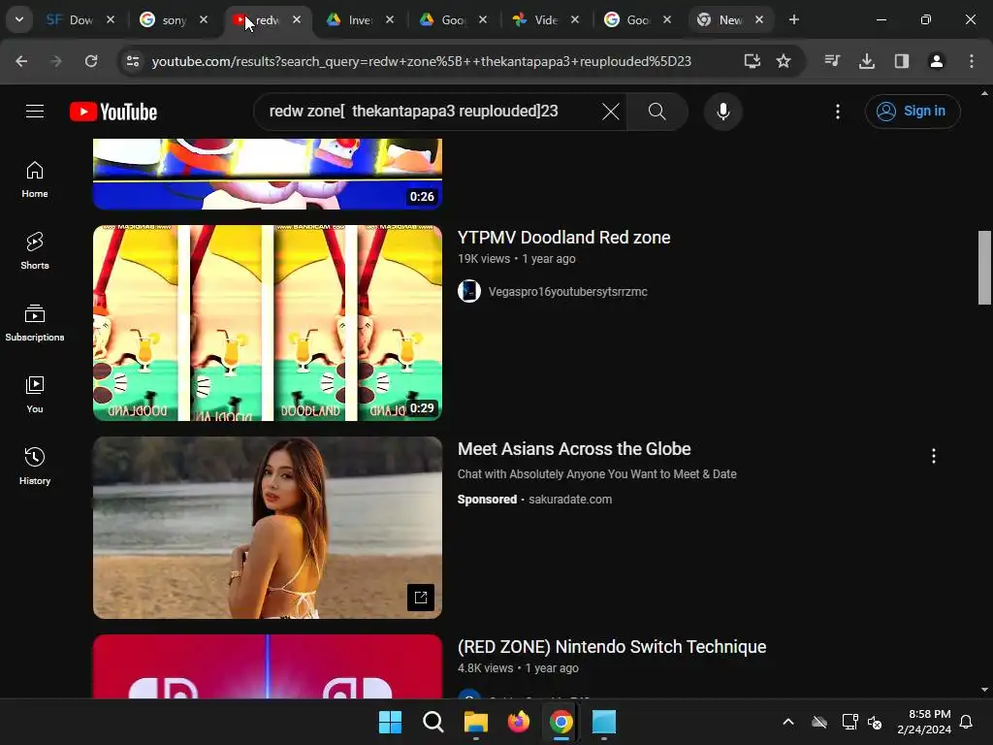Viewport: 993px width, 745px height.
Task: Open History in sidebar
Action: point(35,466)
